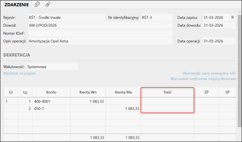Click the Wydatek na pojazd link
242x142 pixels.
click(19, 73)
